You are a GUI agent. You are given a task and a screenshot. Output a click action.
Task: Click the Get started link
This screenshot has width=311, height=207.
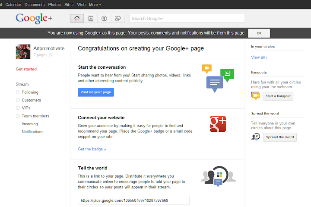coord(26,69)
